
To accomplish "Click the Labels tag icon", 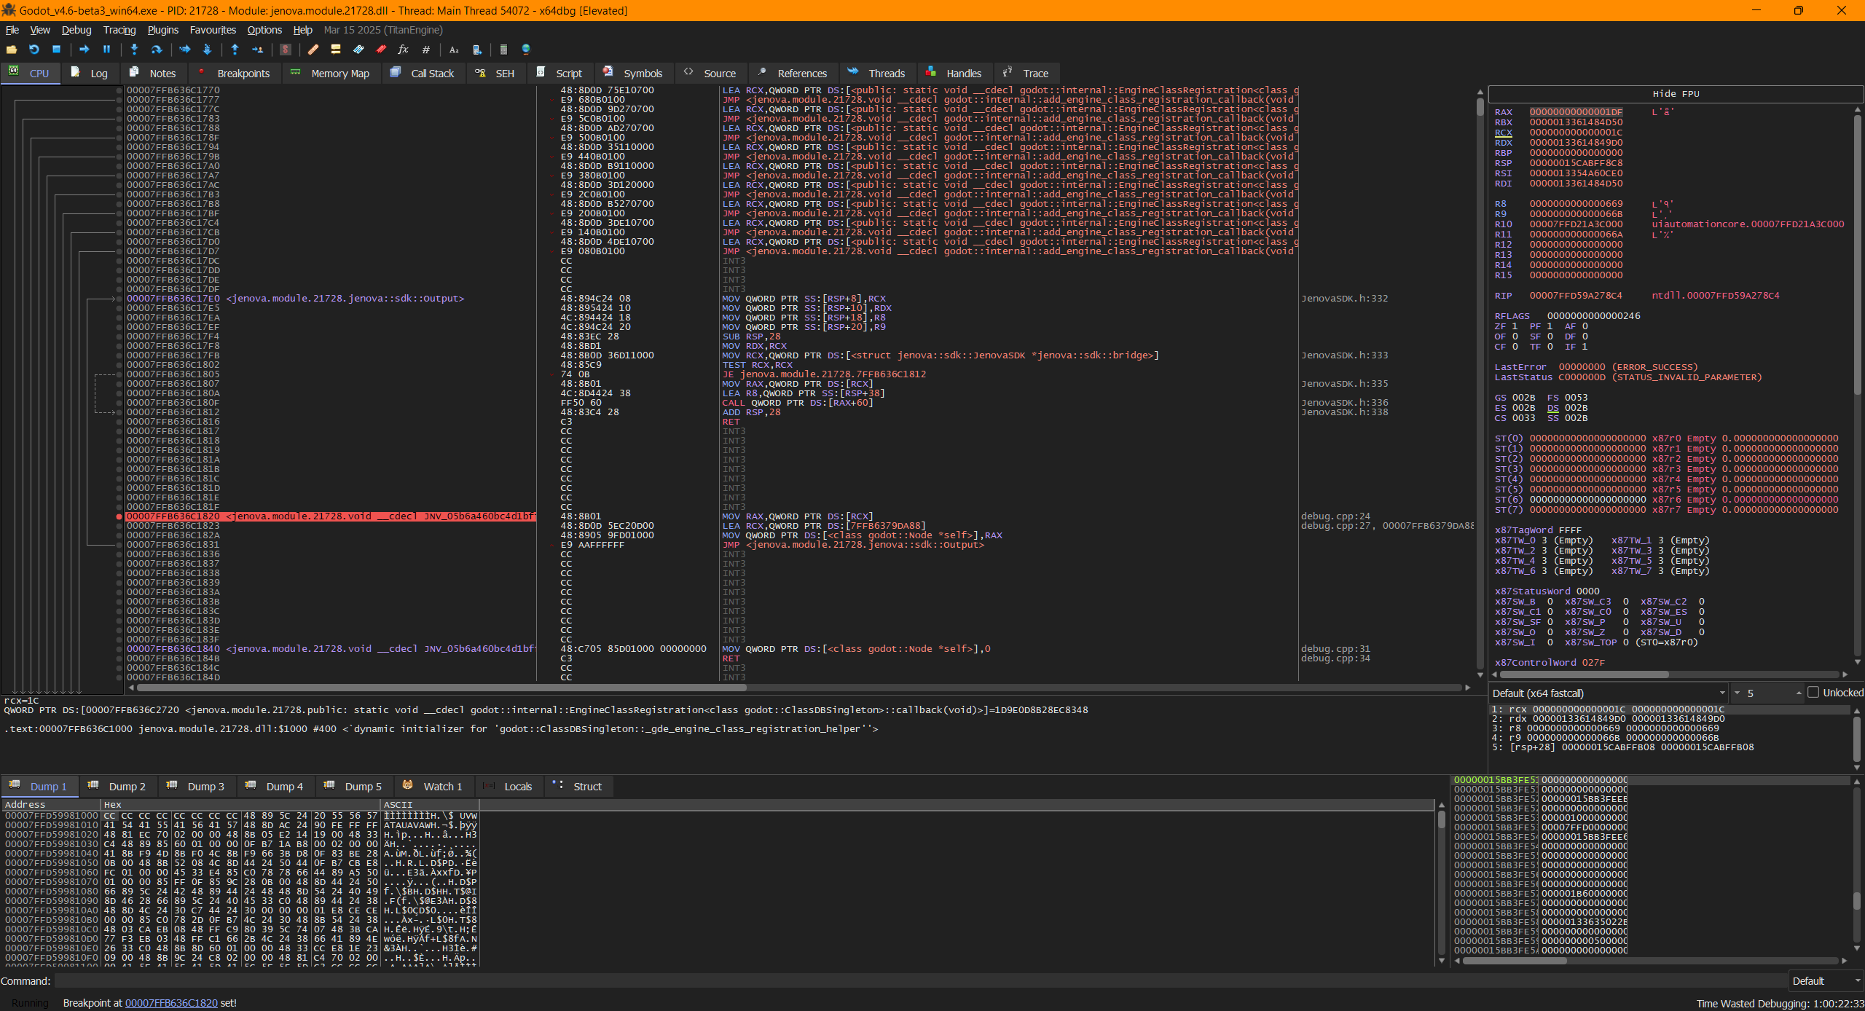I will [358, 50].
